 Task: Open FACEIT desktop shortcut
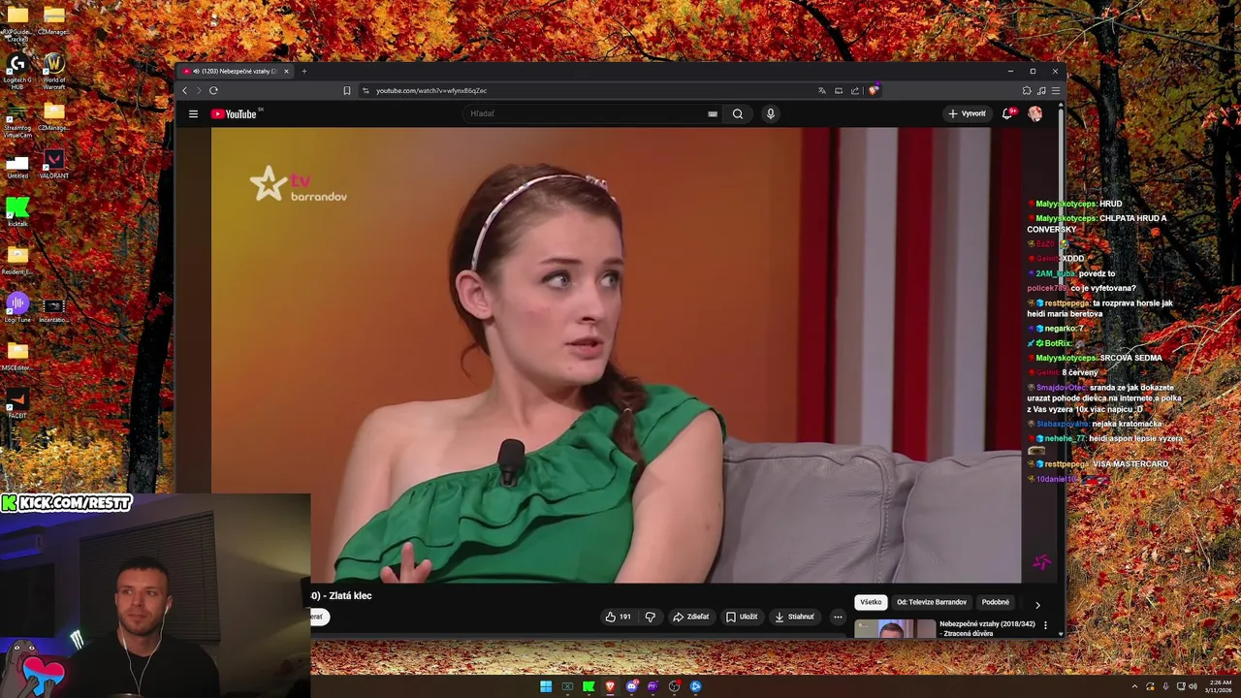pyautogui.click(x=17, y=403)
